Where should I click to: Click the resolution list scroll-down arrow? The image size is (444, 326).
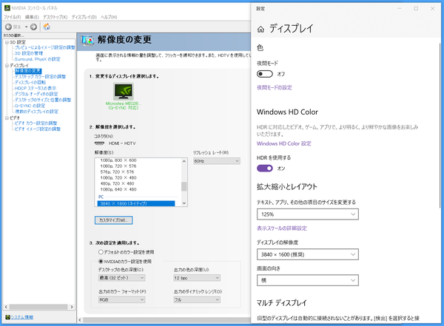pos(184,203)
